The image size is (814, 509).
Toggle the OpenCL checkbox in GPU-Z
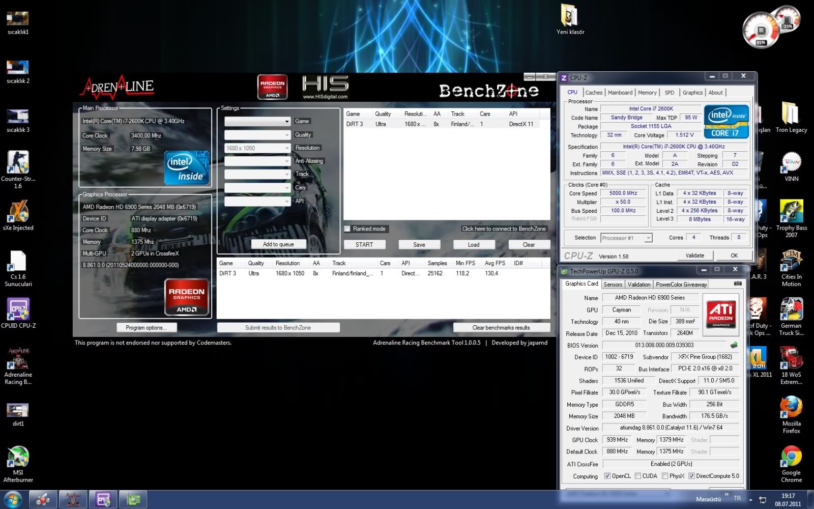point(607,476)
